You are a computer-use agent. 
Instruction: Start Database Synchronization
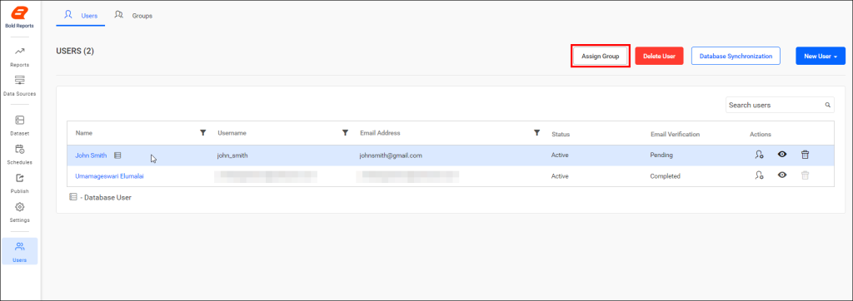click(x=736, y=56)
